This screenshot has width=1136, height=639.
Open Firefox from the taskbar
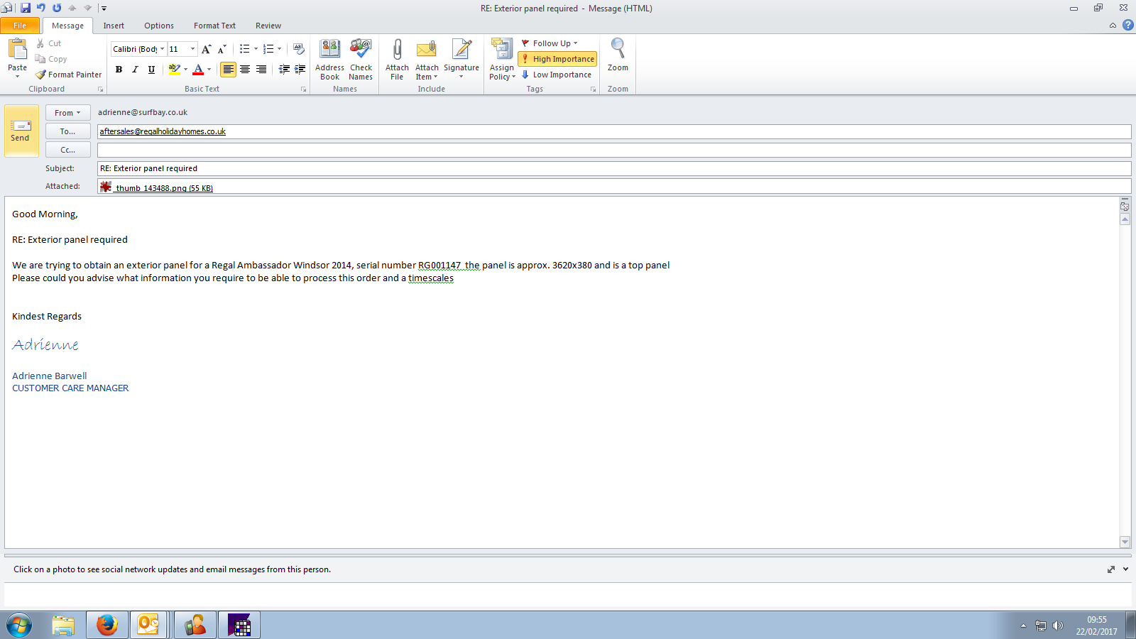(x=107, y=625)
